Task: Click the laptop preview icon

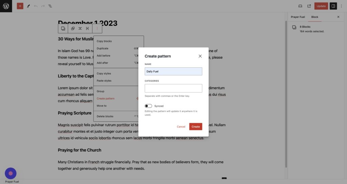Action: coord(300,6)
